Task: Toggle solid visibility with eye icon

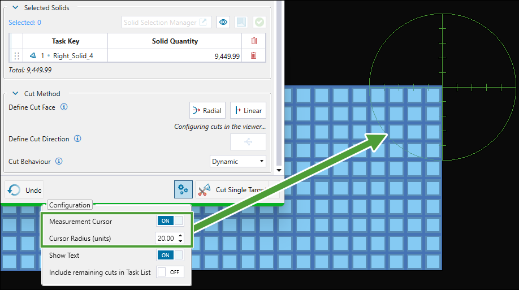Action: point(223,22)
